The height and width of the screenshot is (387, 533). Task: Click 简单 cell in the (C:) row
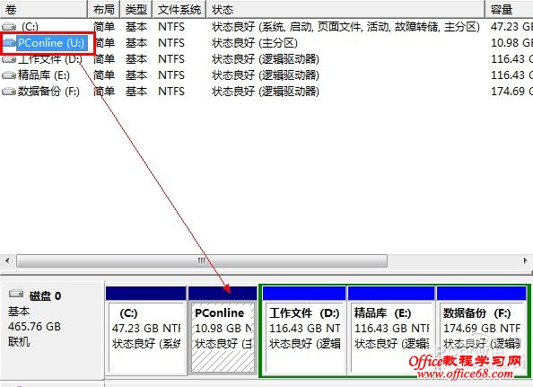[104, 27]
